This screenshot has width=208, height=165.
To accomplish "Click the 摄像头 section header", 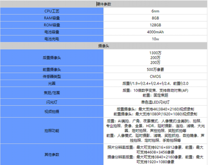I will point(104,46).
